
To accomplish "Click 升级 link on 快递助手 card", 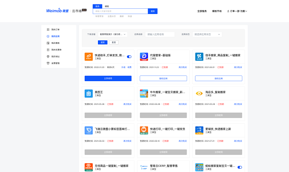I will 123,67.
